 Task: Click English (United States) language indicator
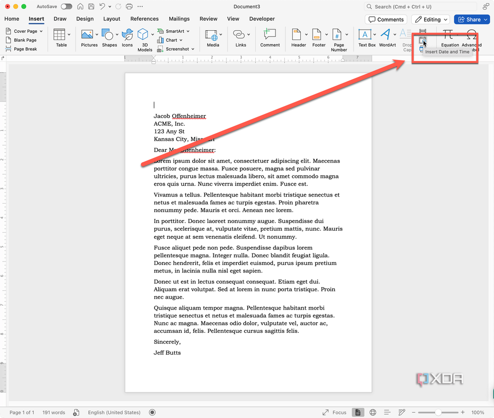(x=114, y=413)
